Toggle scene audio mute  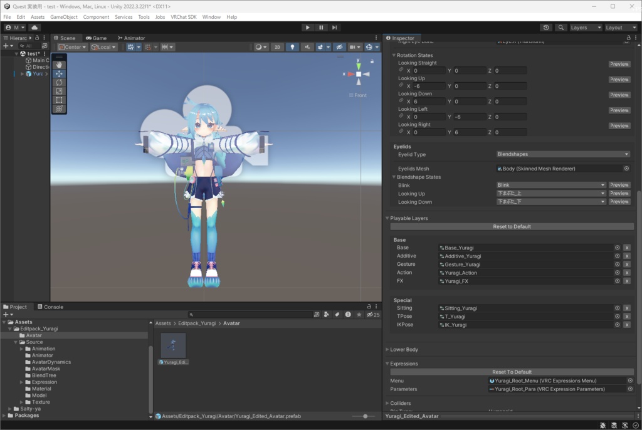tap(307, 47)
